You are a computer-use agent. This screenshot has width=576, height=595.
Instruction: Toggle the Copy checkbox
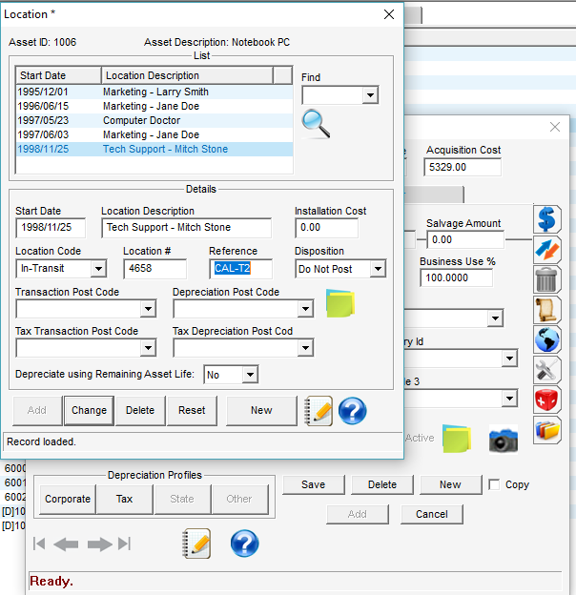(494, 484)
